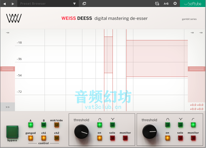Toggle second band on button
The image size is (206, 148).
pos(168,138)
